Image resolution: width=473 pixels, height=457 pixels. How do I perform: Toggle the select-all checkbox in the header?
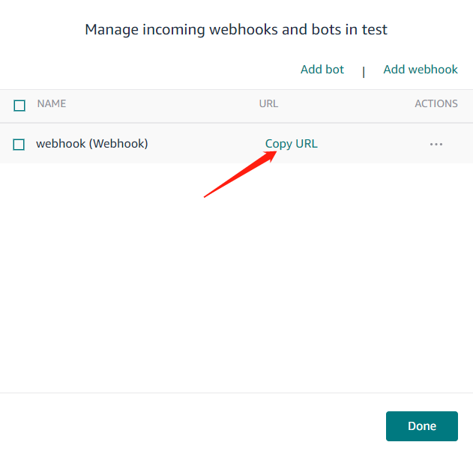19,106
